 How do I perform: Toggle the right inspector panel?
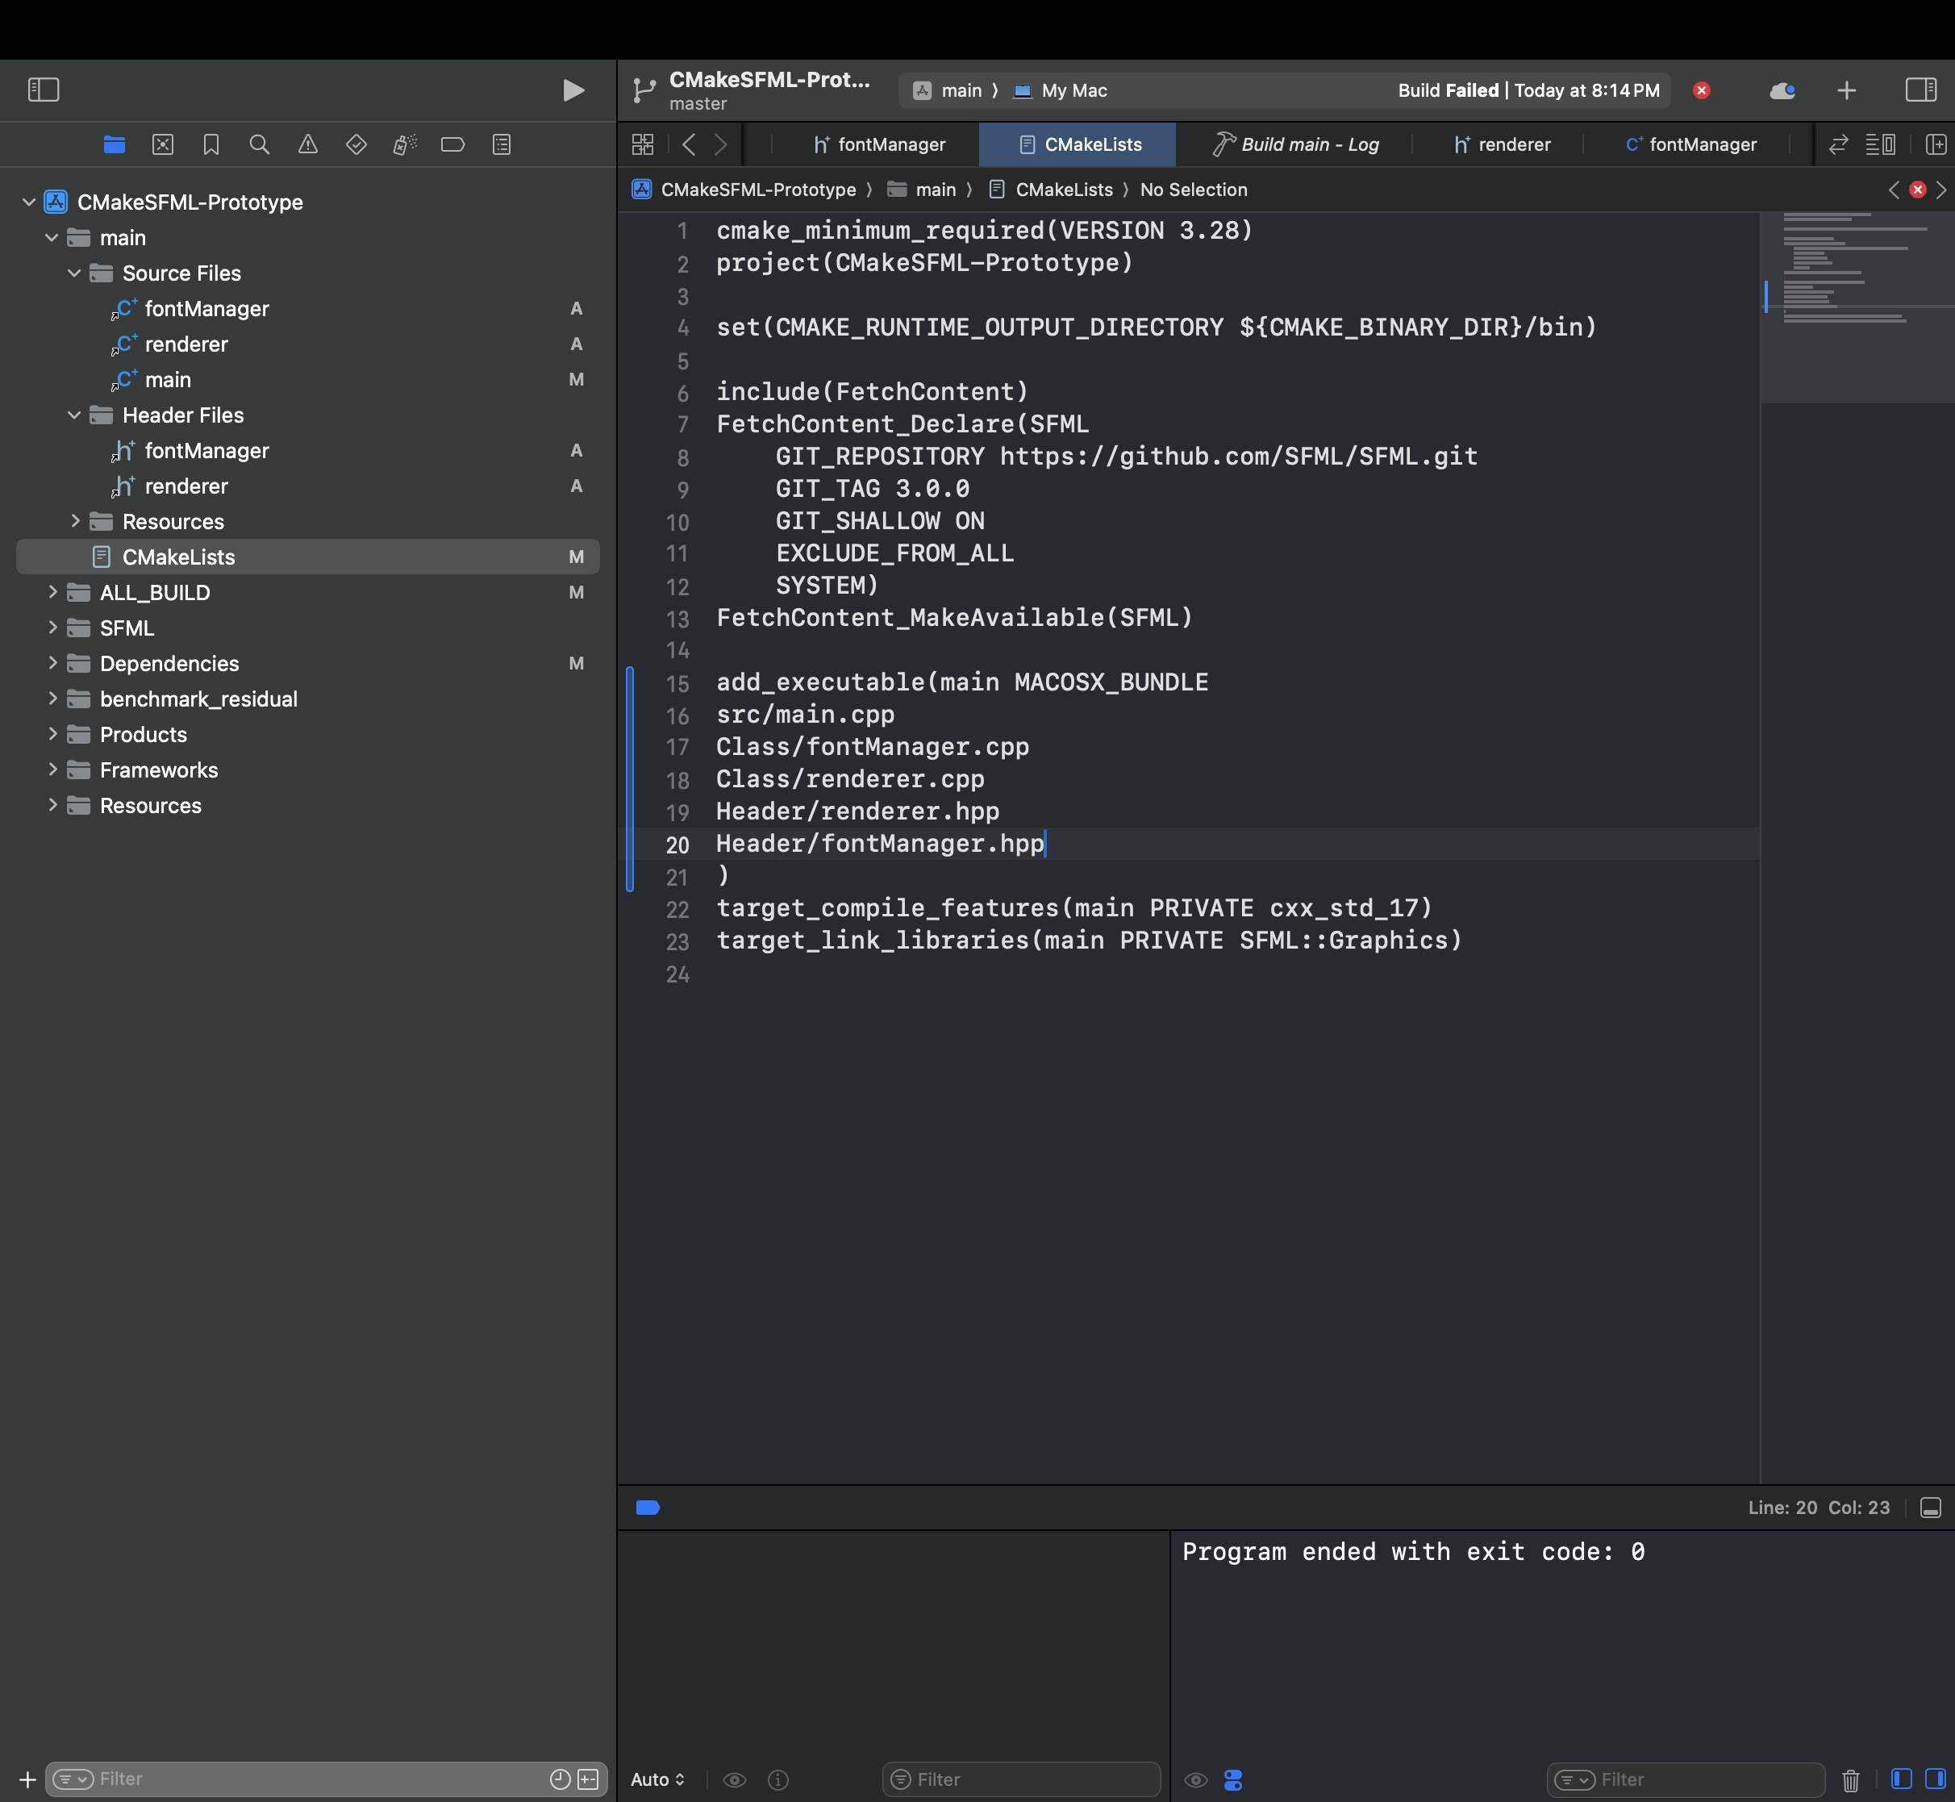pyautogui.click(x=1920, y=90)
